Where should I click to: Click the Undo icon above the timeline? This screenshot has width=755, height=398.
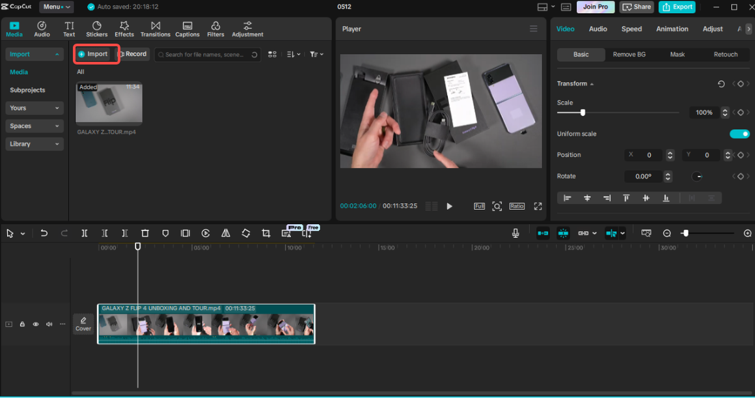[44, 233]
